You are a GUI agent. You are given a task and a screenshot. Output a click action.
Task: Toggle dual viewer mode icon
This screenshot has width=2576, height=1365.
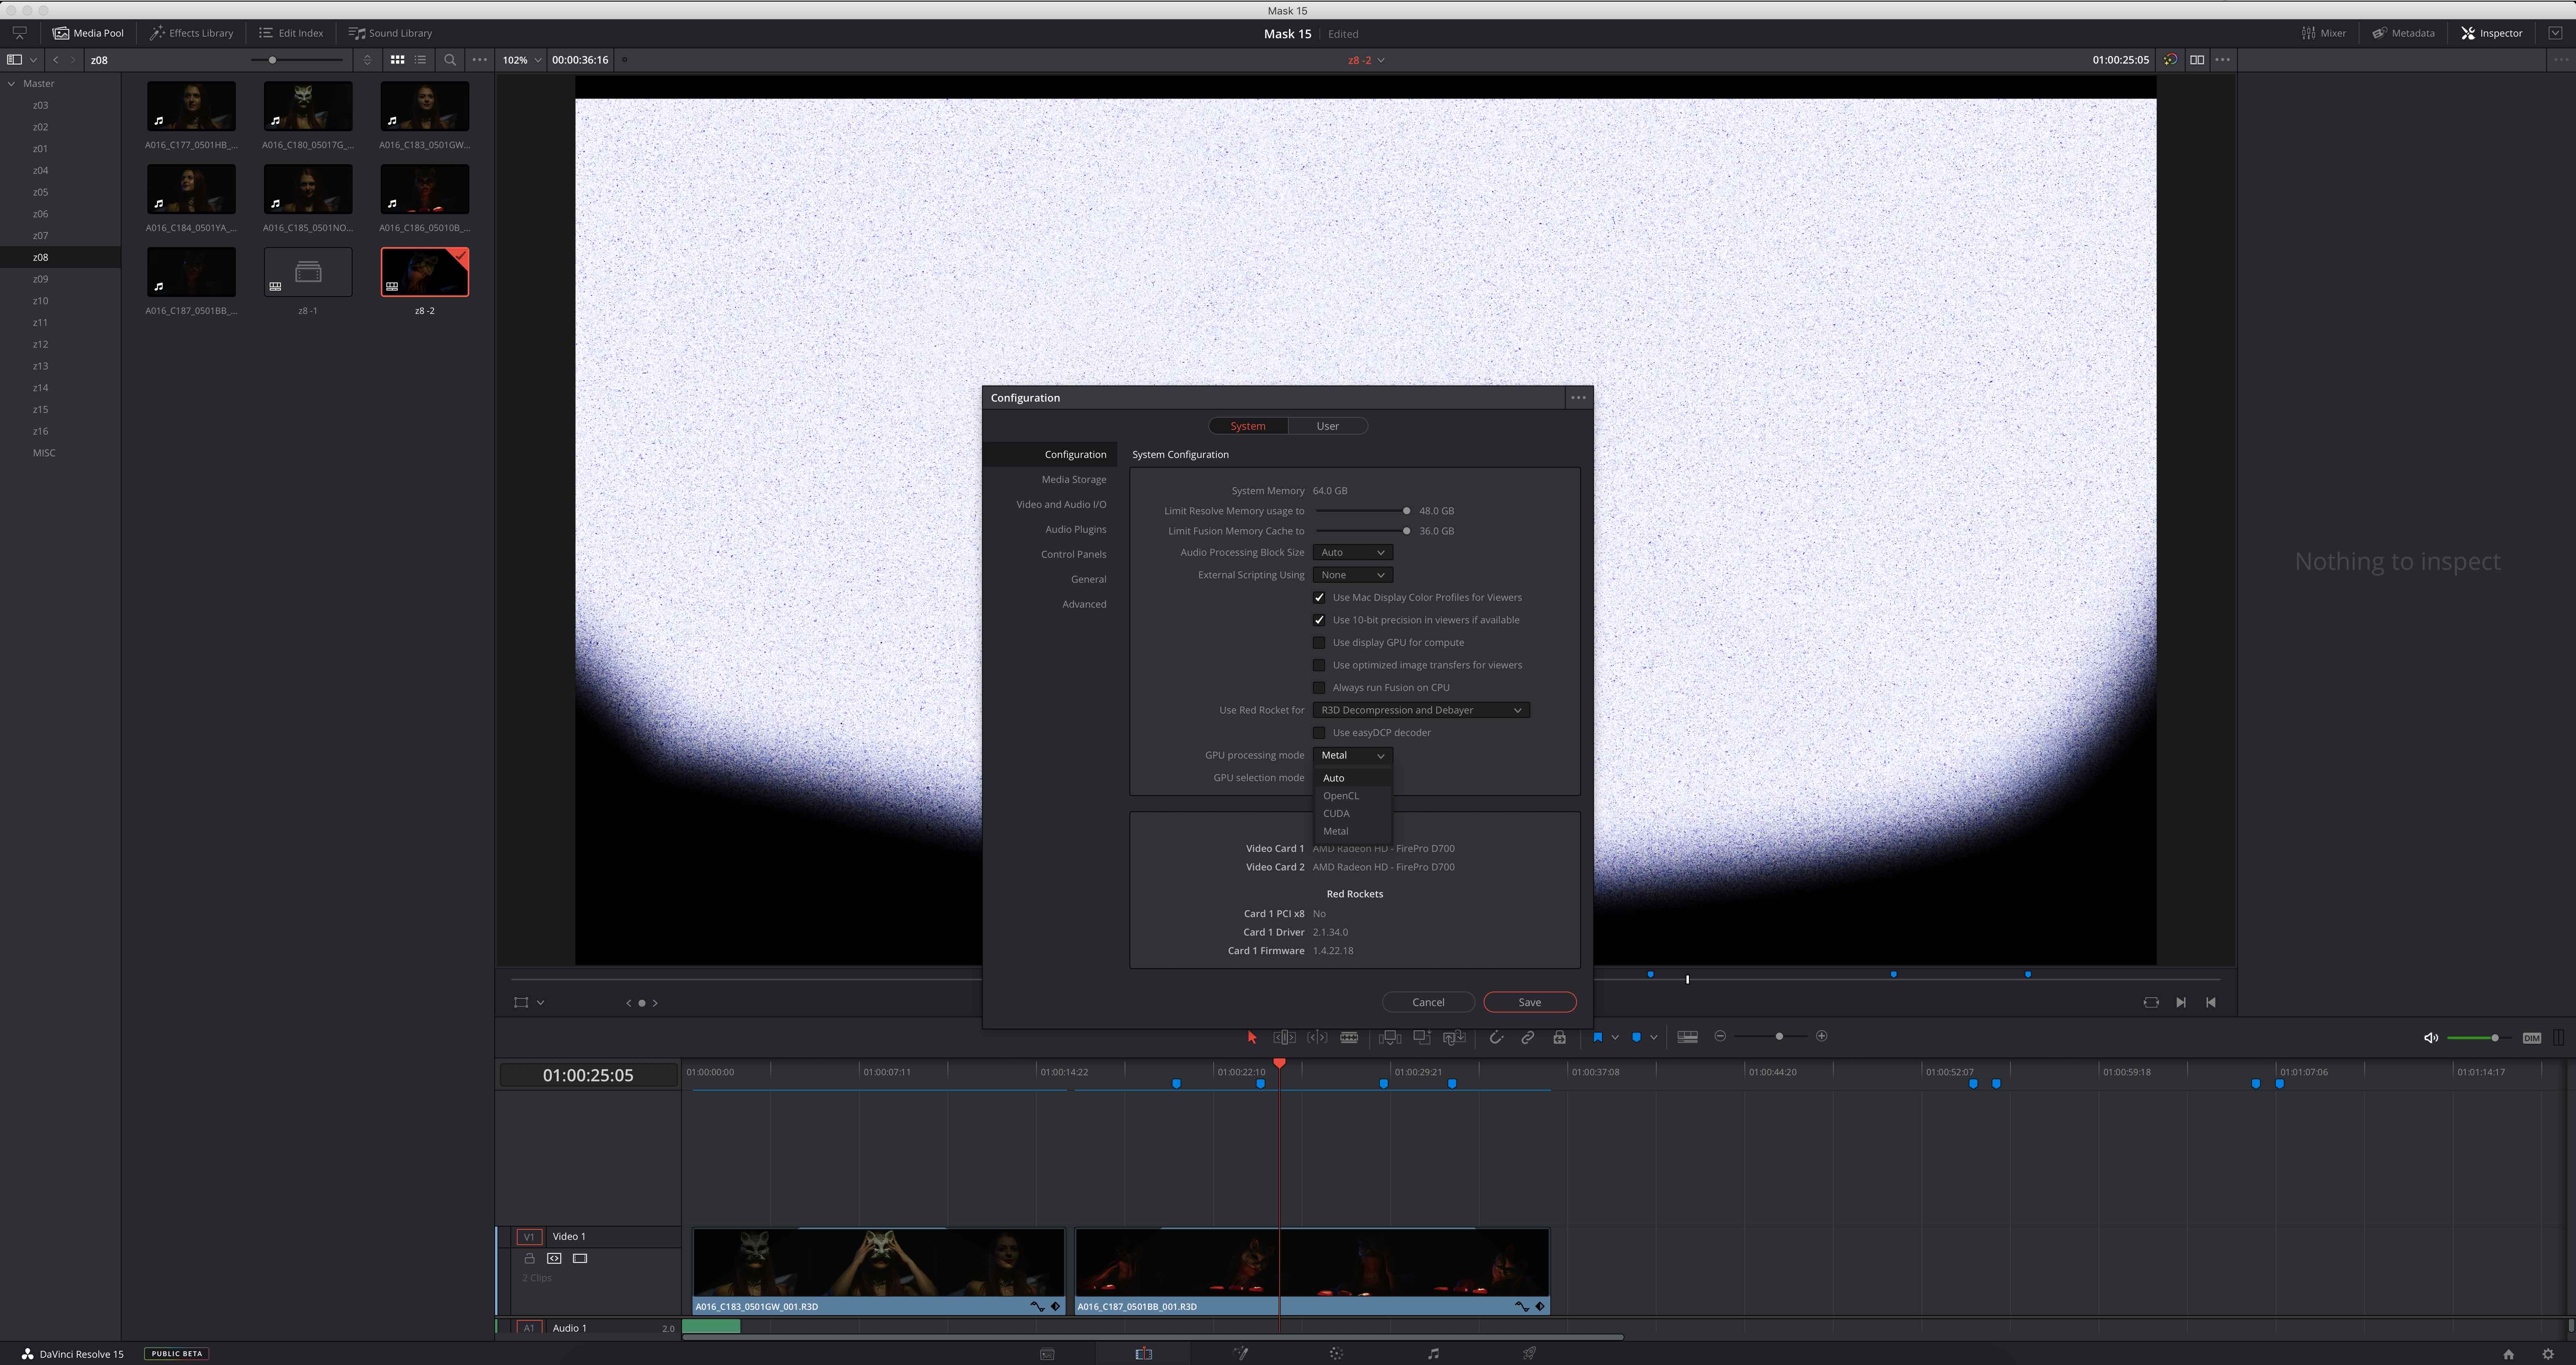click(x=2197, y=60)
